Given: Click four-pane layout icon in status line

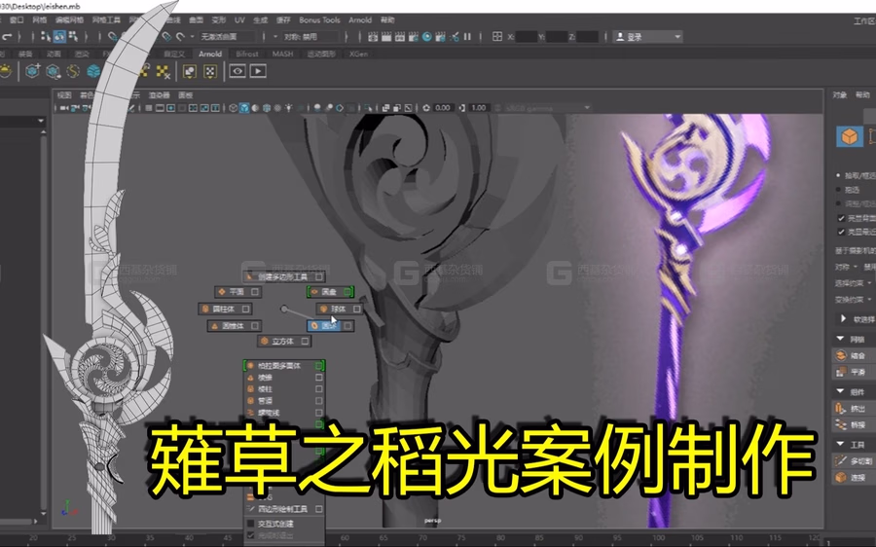Looking at the screenshot, I should pos(496,37).
